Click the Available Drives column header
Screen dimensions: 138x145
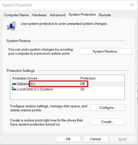pos(45,78)
